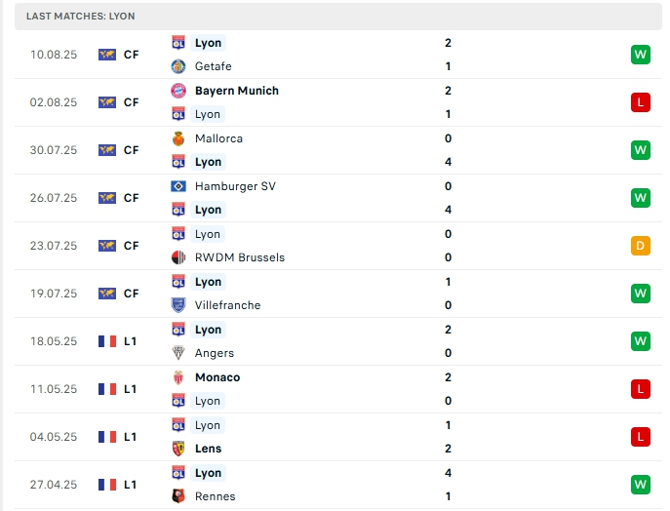Click the Lens team badge

(178, 449)
